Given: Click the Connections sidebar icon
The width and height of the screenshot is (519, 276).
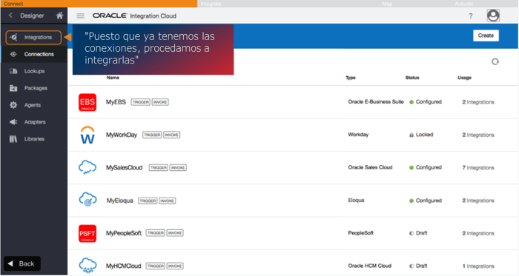Looking at the screenshot, I should (13, 54).
